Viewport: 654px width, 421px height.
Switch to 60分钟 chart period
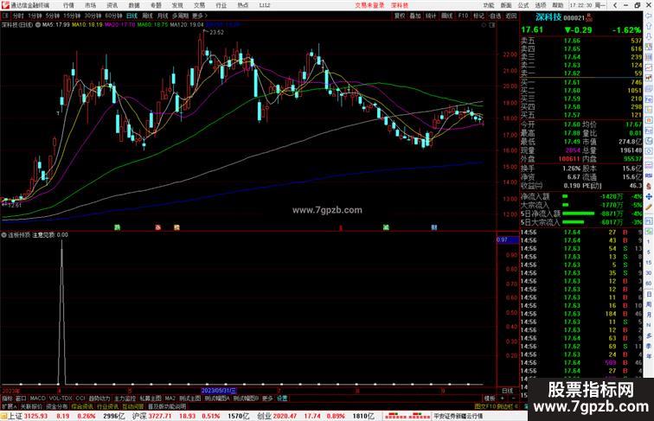coord(113,16)
